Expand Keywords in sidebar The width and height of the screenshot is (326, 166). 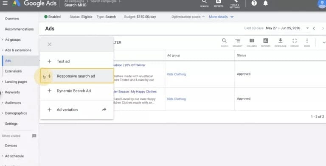tap(3, 92)
